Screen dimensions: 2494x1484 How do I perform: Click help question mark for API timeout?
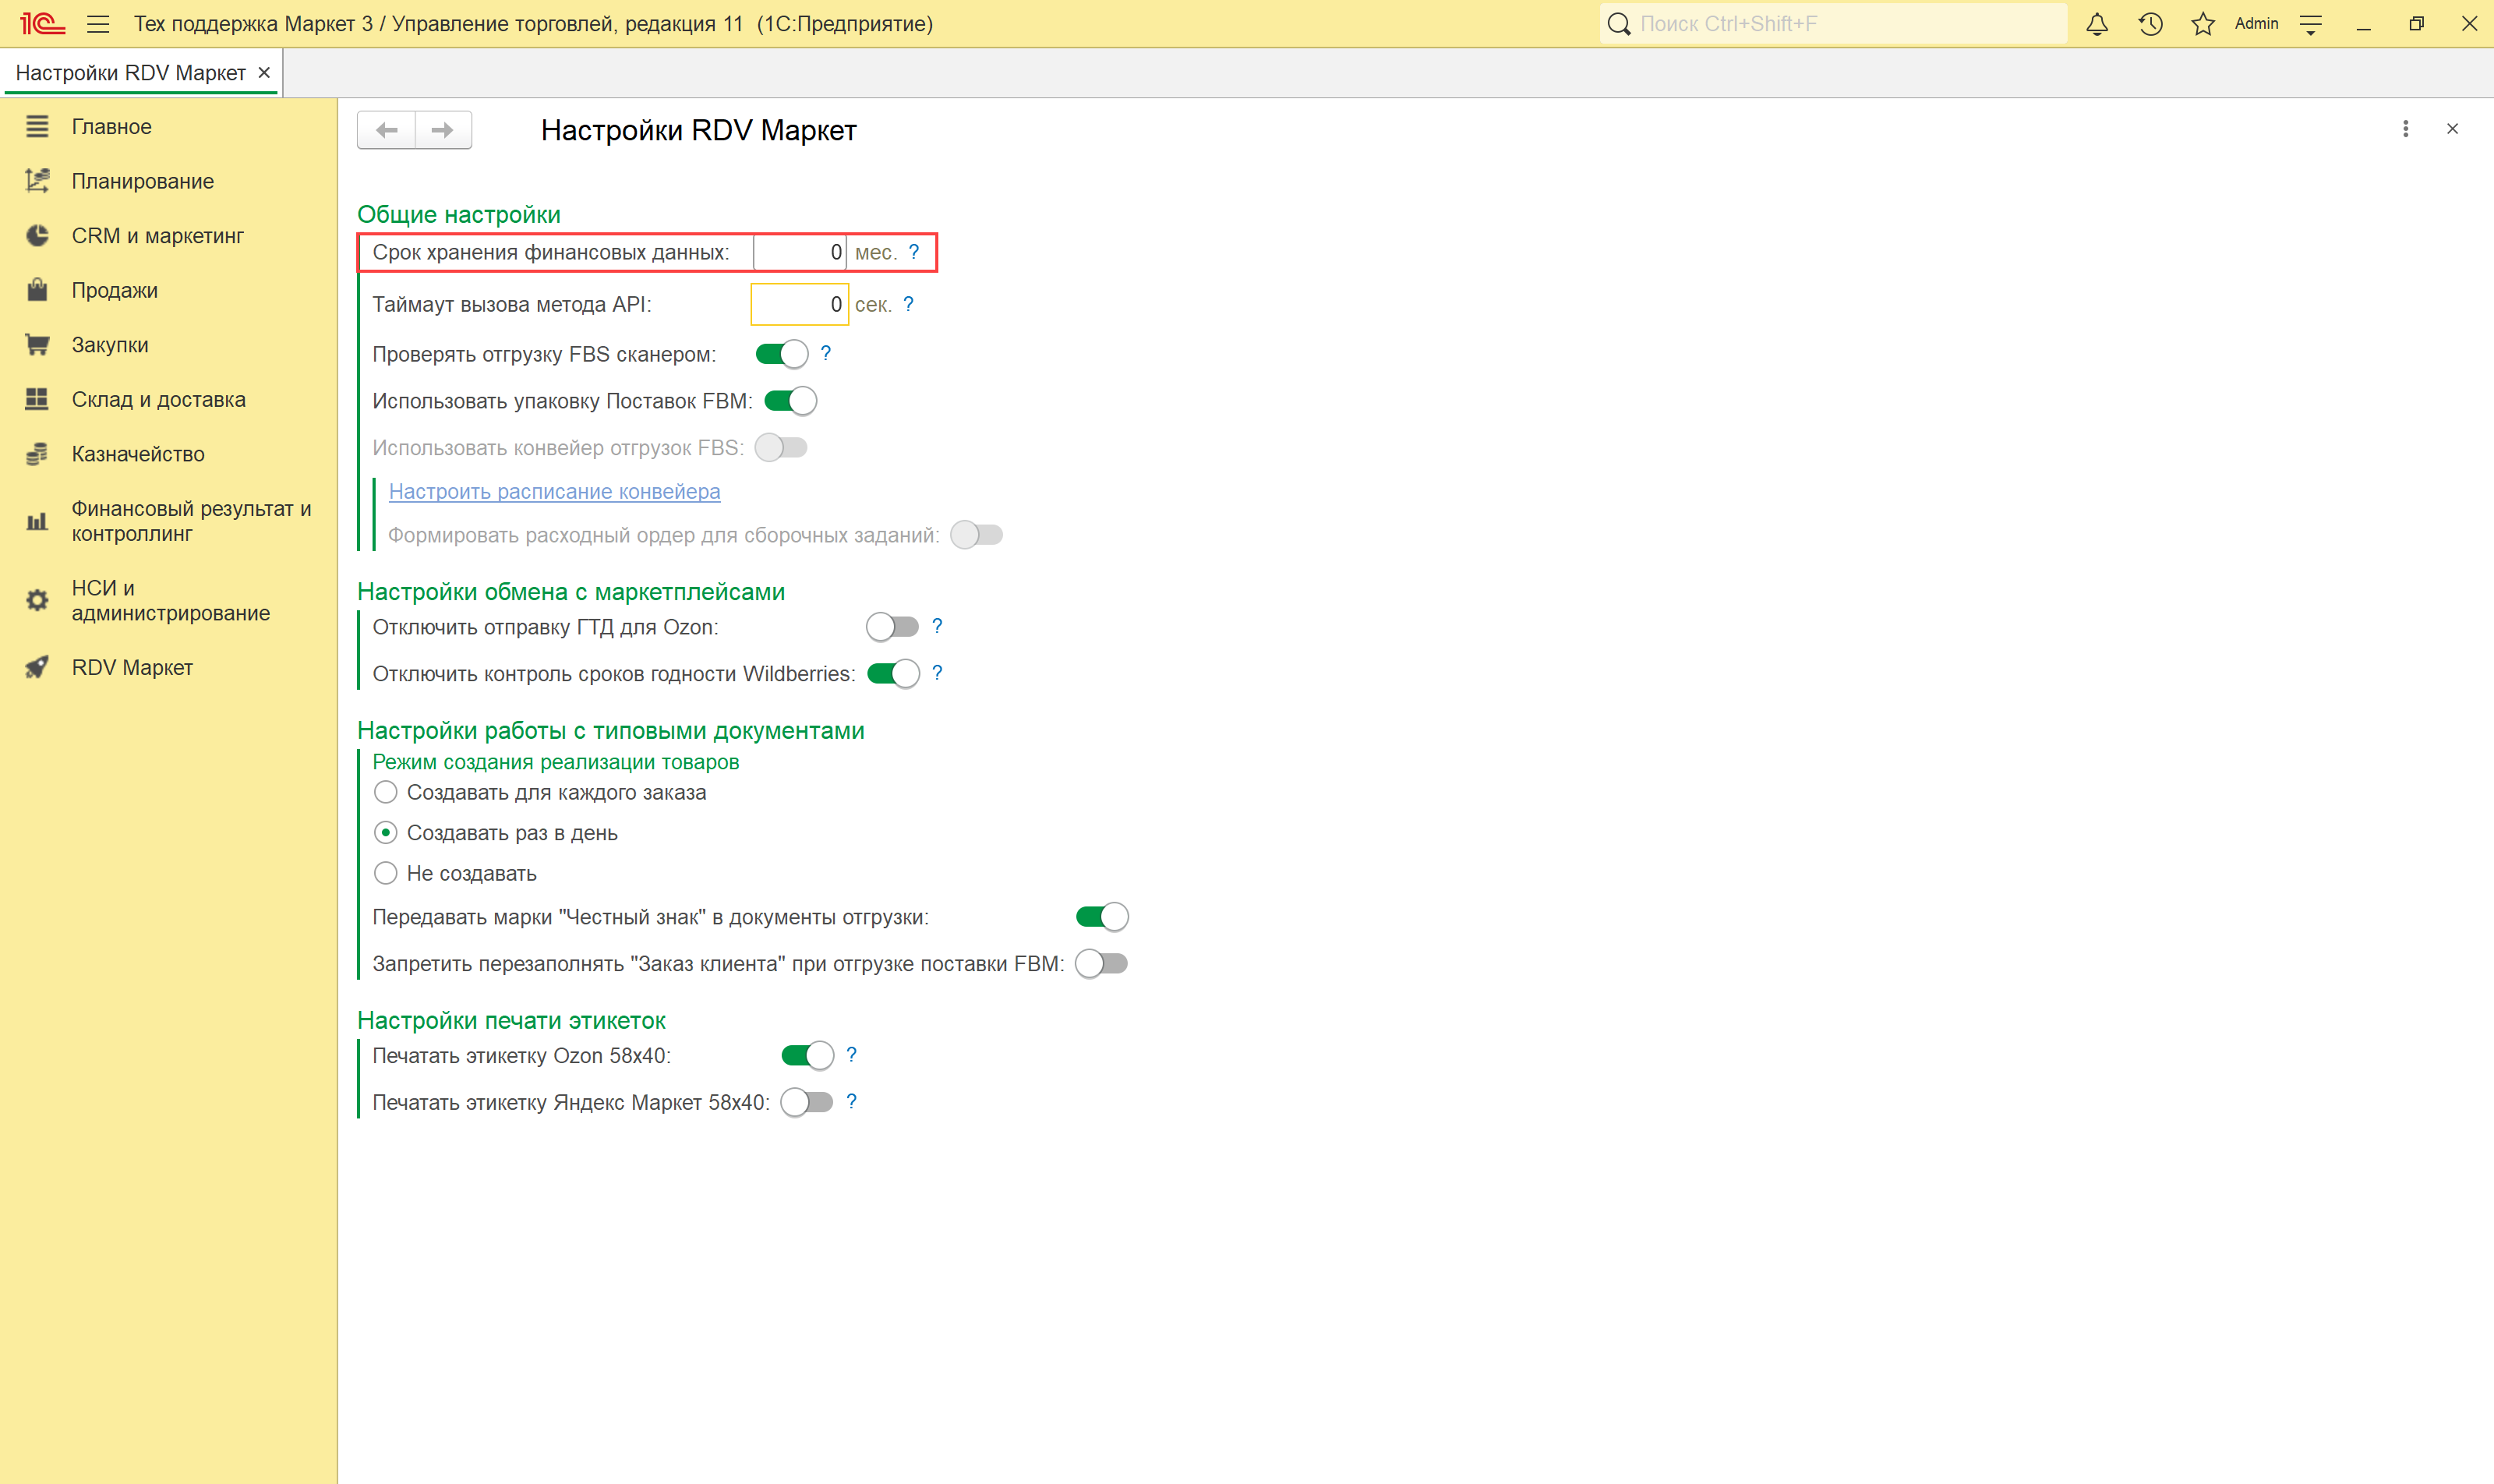point(908,304)
